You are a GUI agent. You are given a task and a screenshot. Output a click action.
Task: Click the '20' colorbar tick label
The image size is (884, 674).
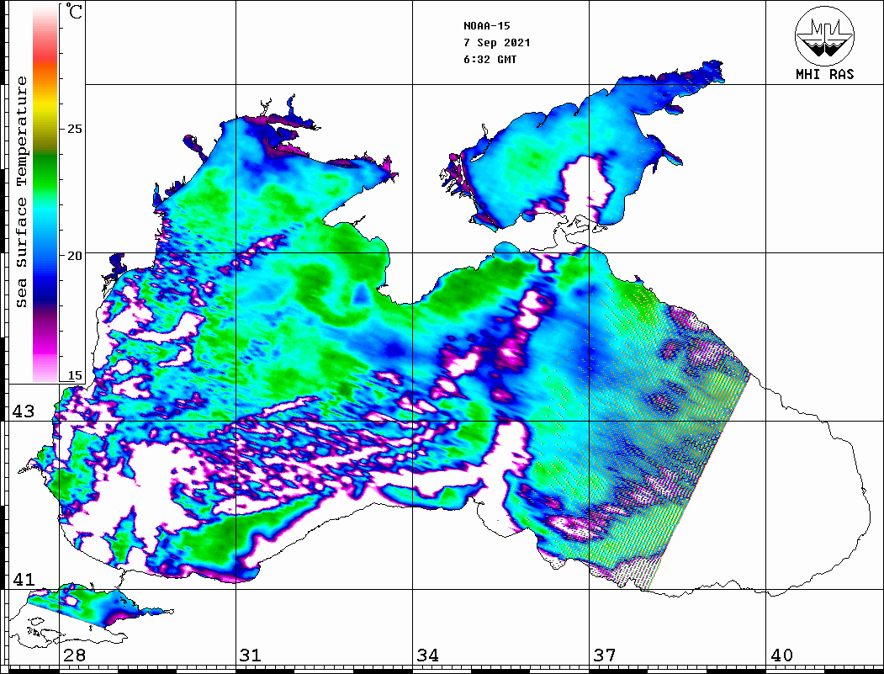pos(74,256)
